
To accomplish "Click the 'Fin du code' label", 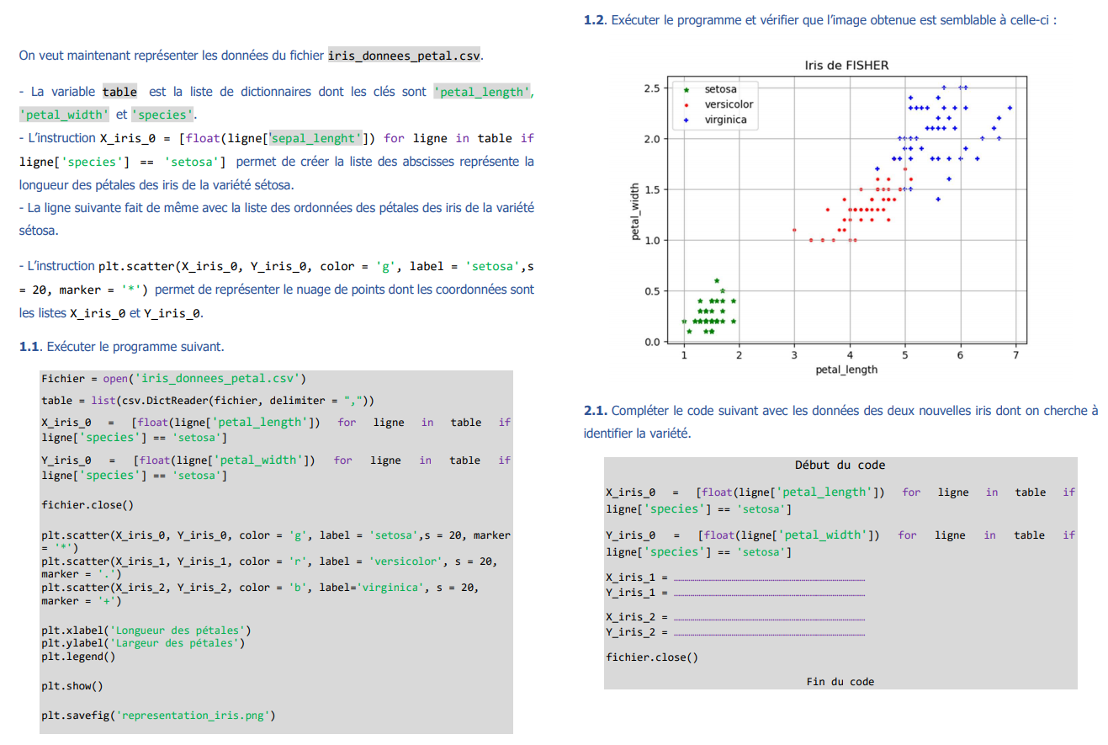I will [x=840, y=681].
